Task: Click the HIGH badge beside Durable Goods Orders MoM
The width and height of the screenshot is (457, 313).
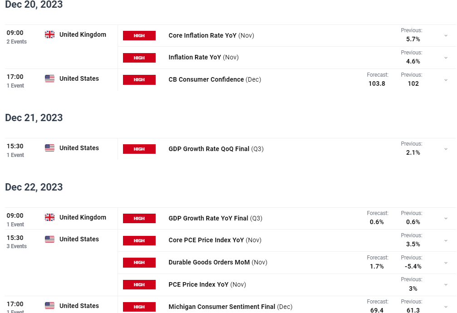Action: click(x=139, y=263)
